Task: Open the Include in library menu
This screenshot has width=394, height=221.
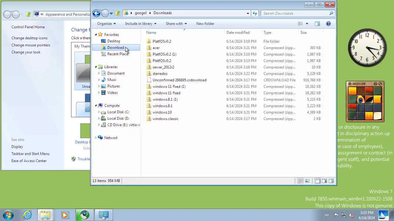Action: click(x=141, y=24)
